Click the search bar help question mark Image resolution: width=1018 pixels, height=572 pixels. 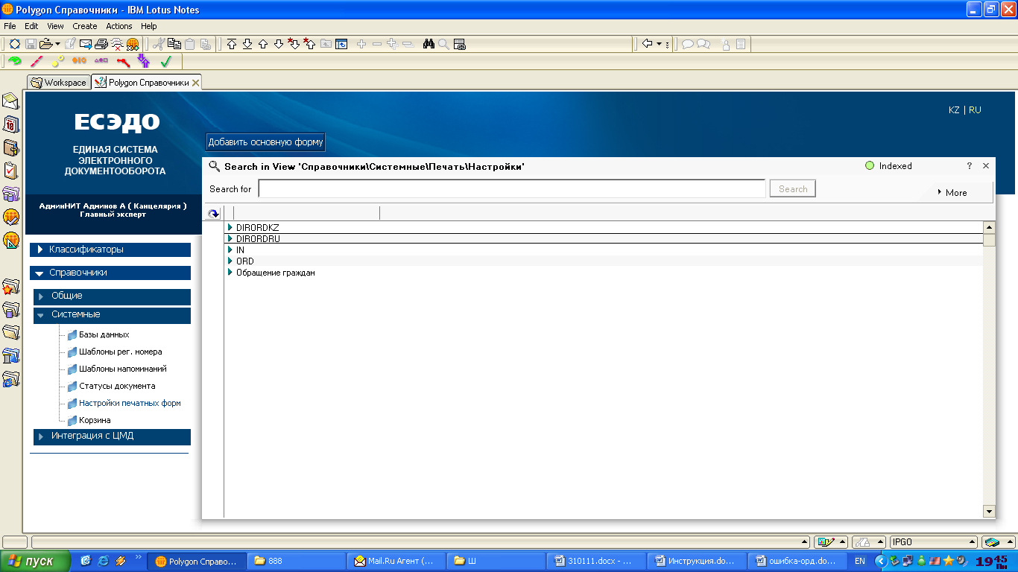(969, 166)
